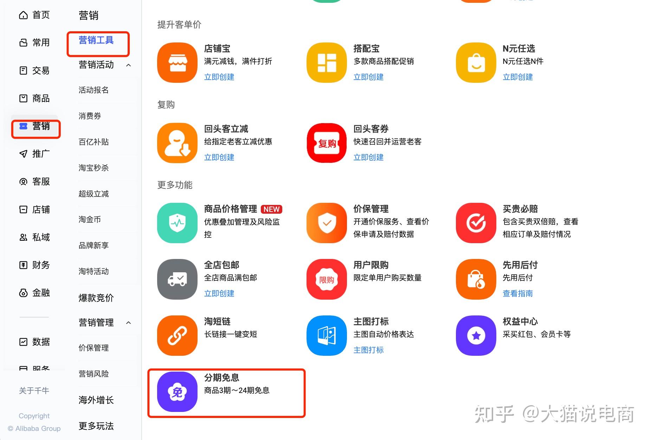651x440 pixels.
Task: Open 爆款竞价 menu item
Action: coord(96,298)
